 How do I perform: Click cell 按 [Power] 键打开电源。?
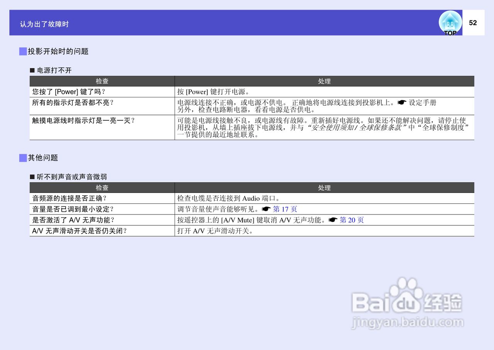click(x=324, y=92)
